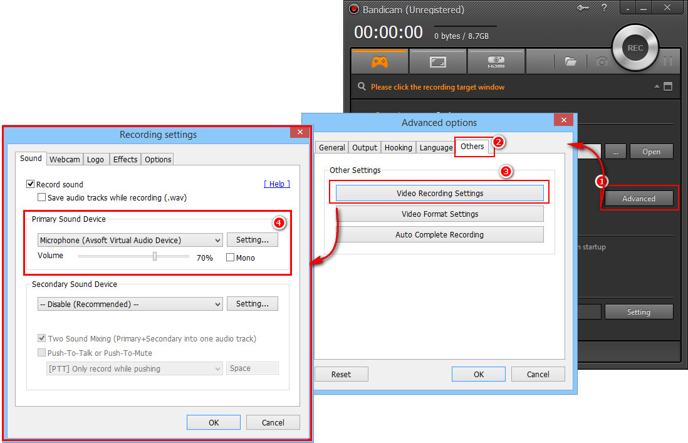Switch to the Options tab in Recording settings
Viewport: 688px width, 443px height.
click(158, 159)
